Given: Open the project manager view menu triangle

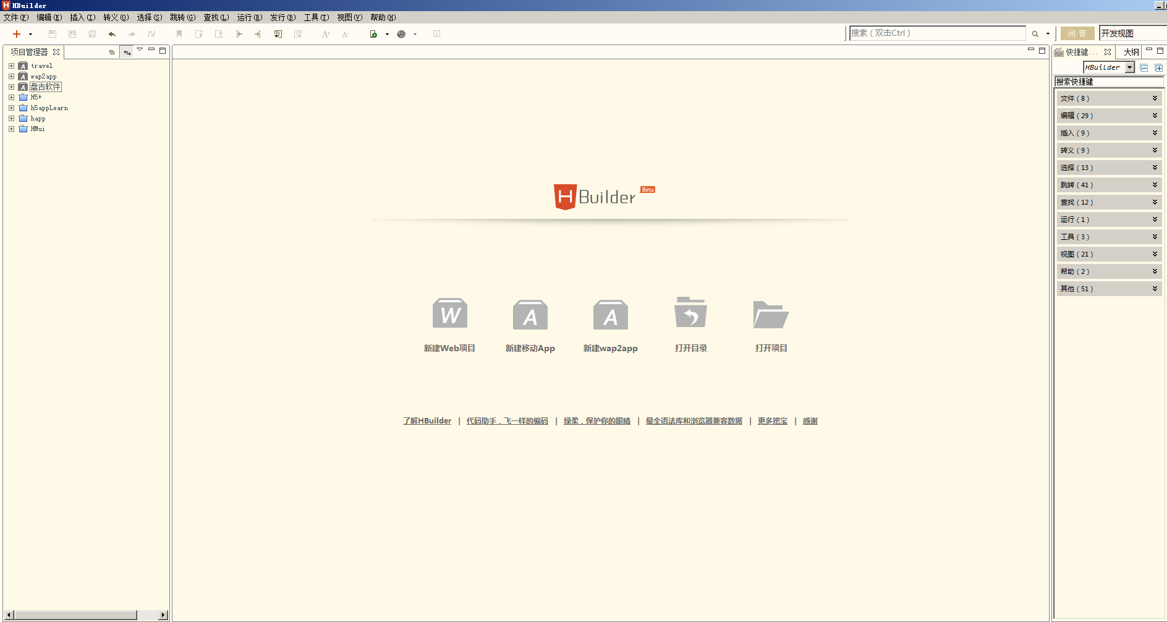Looking at the screenshot, I should coord(140,49).
